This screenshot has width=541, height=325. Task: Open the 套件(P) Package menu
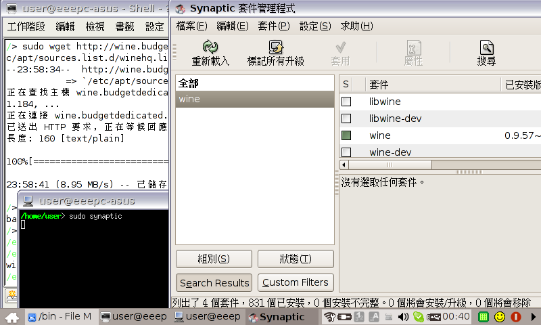[x=274, y=26]
